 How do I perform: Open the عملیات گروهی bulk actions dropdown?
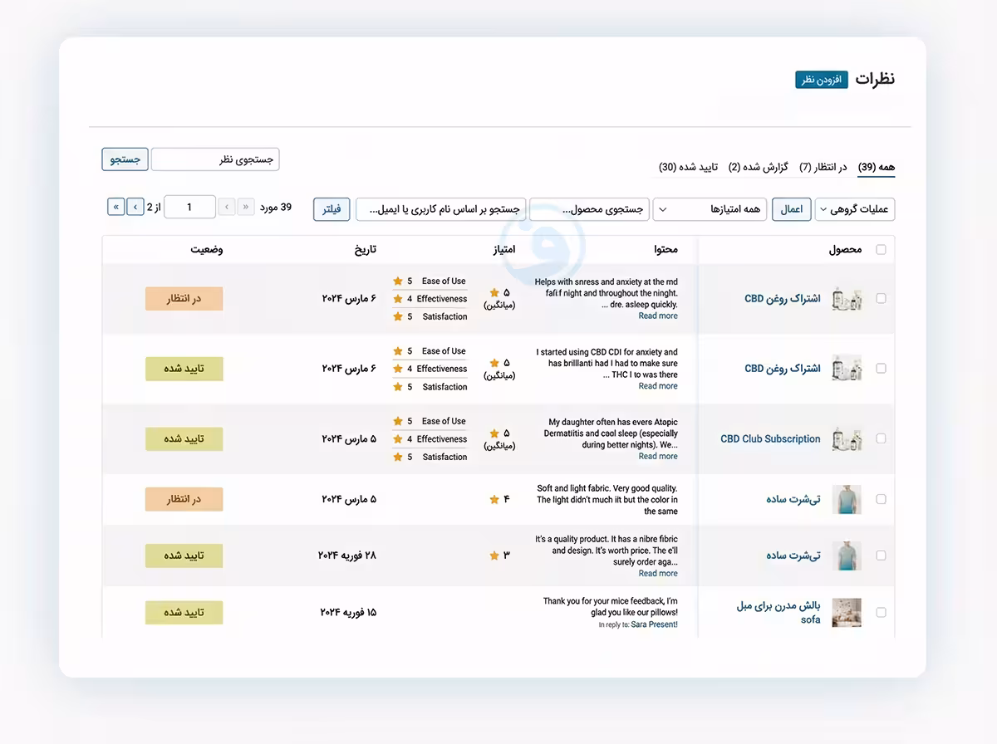click(x=855, y=209)
